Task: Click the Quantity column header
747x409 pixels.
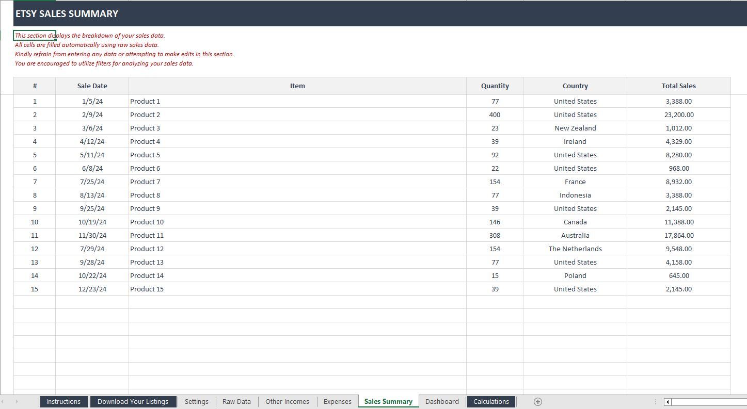Action: (x=495, y=86)
